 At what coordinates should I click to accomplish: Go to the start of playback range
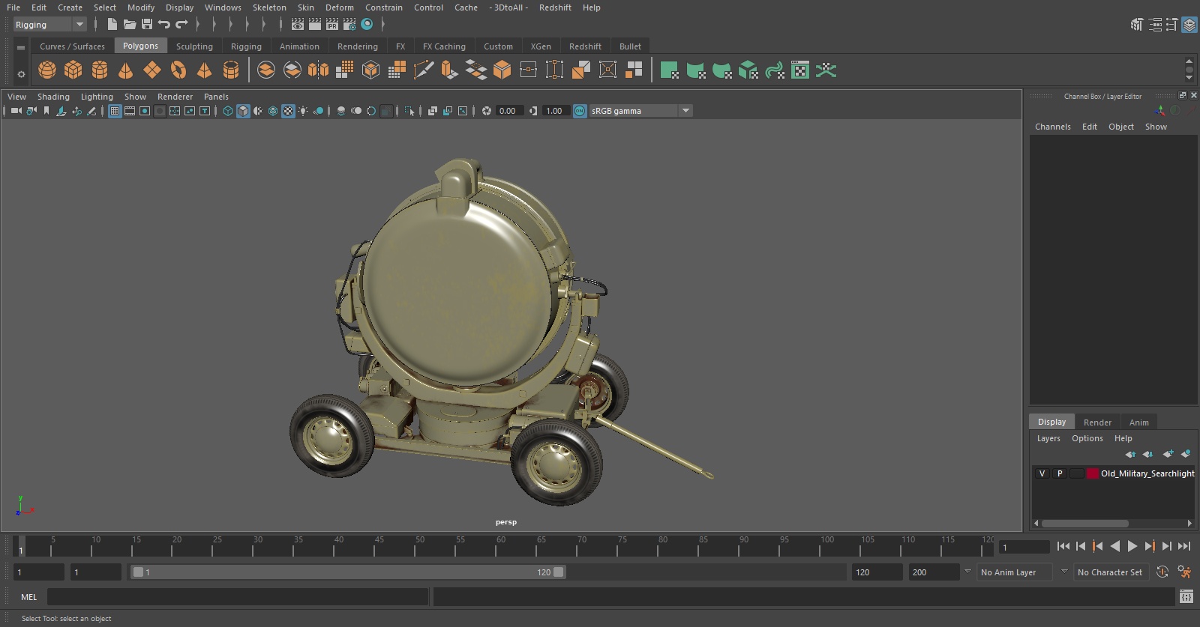[x=1063, y=547]
